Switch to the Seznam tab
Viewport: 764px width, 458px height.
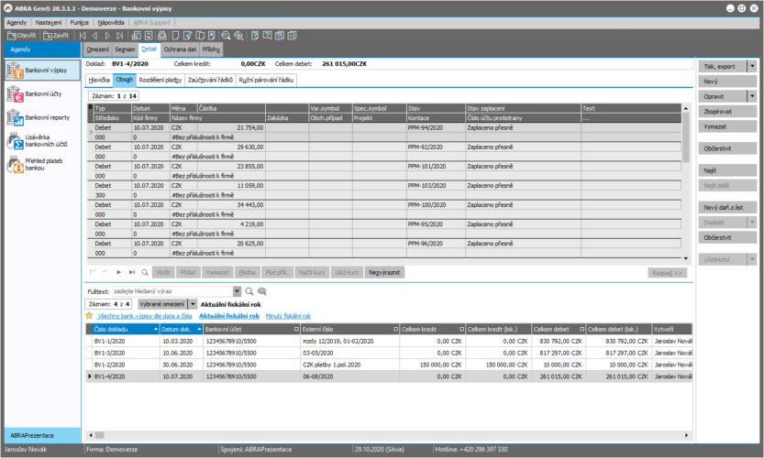pos(125,49)
